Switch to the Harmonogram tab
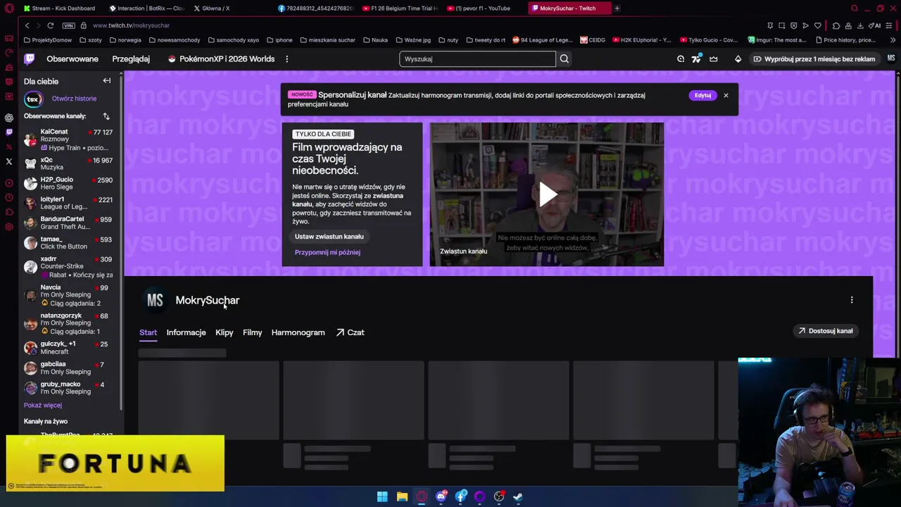This screenshot has height=507, width=901. pyautogui.click(x=298, y=332)
